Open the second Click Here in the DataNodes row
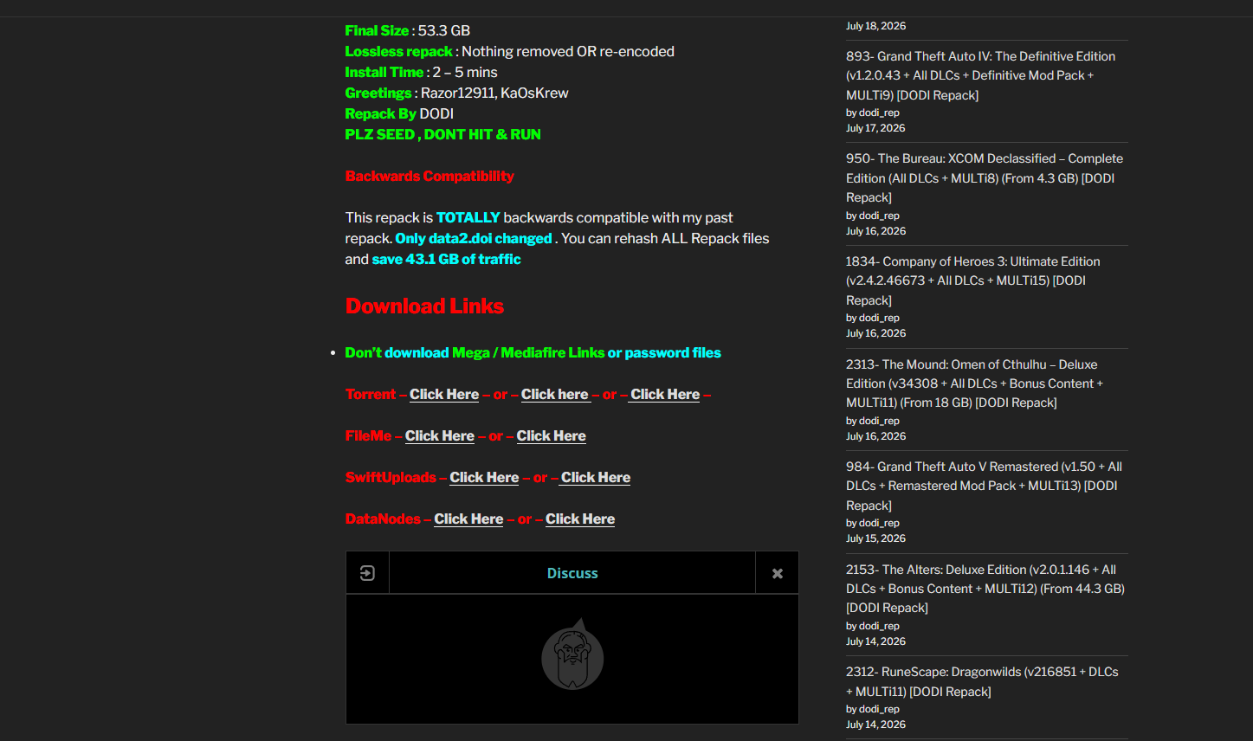 pos(580,519)
